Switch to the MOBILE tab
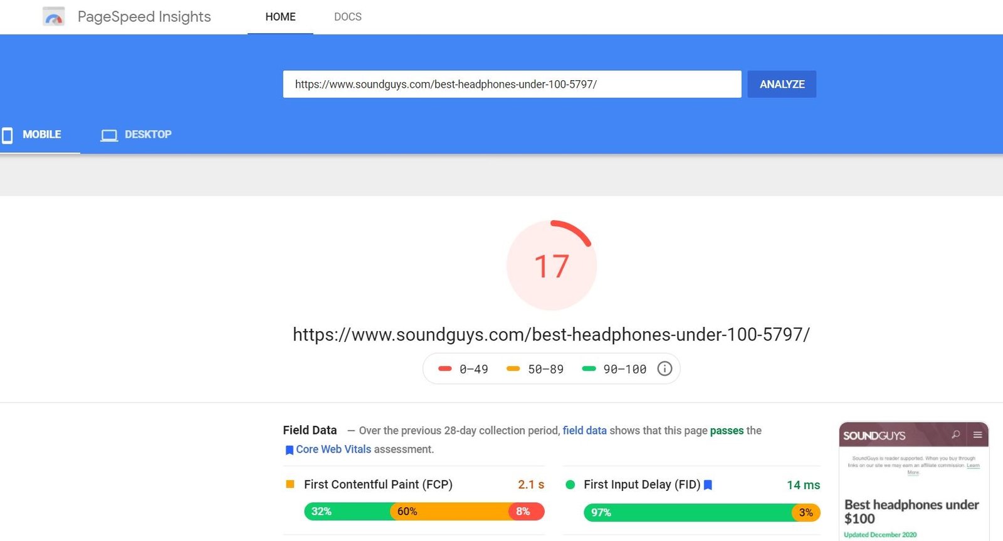 pos(40,135)
